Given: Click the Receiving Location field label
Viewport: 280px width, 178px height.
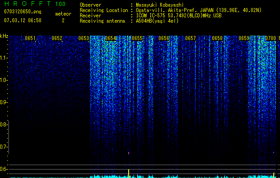Looking at the screenshot, I should point(104,10).
